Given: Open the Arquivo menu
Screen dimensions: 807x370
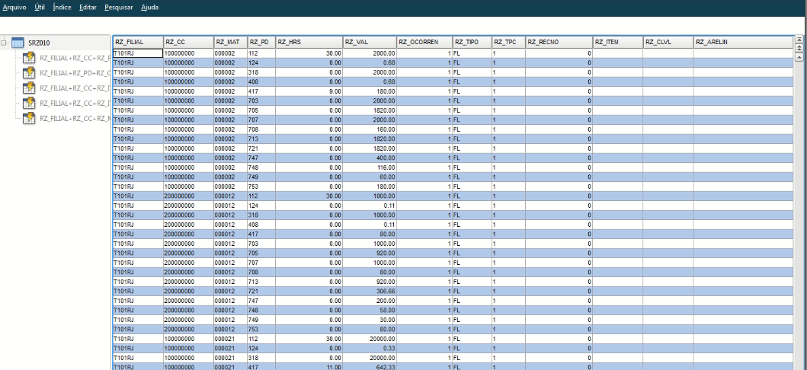Looking at the screenshot, I should pyautogui.click(x=14, y=7).
